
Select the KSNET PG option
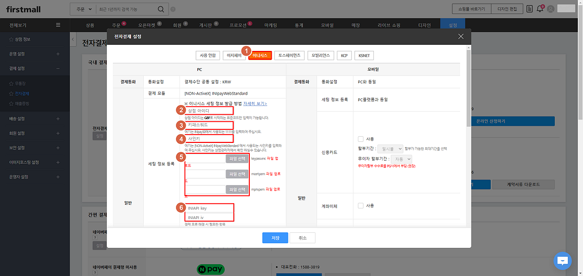[364, 55]
